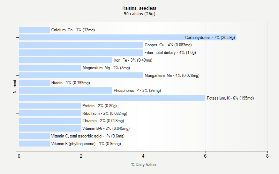Image resolution: width=279 pixels, height=174 pixels.
Task: Click the Copper, Cu - 4% (0.083mg) label
Action: coord(168,45)
